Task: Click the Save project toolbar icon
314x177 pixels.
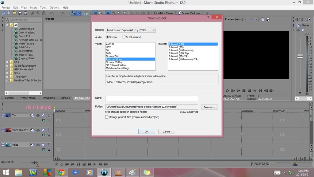Action: [x=20, y=13]
